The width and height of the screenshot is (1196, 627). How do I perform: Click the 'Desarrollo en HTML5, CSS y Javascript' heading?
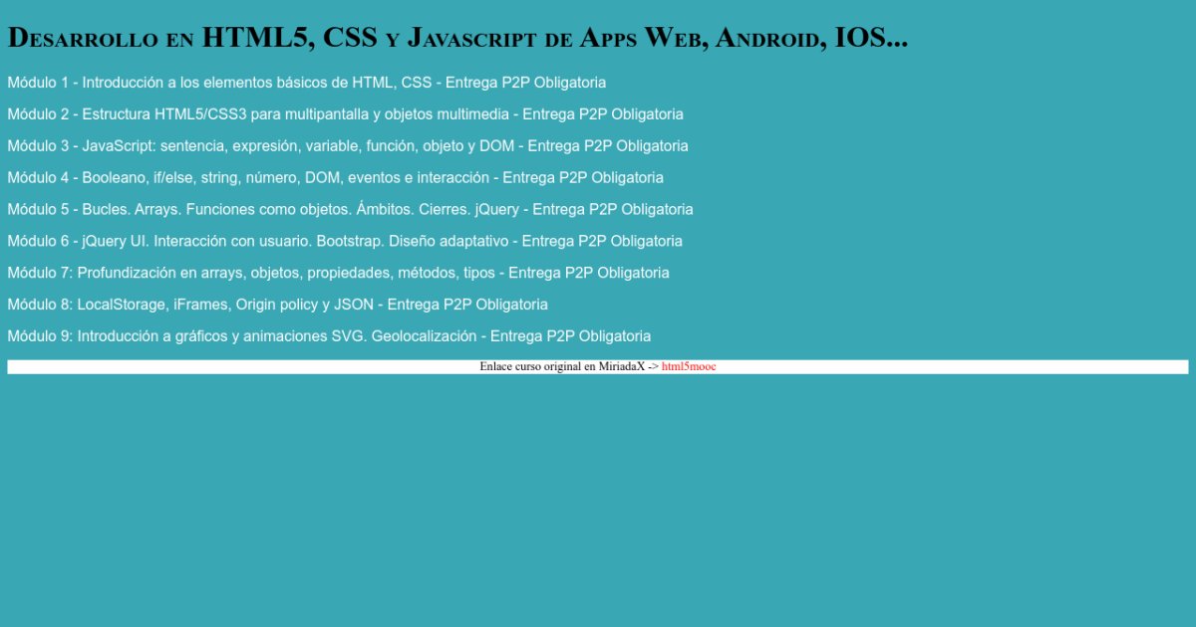(457, 38)
